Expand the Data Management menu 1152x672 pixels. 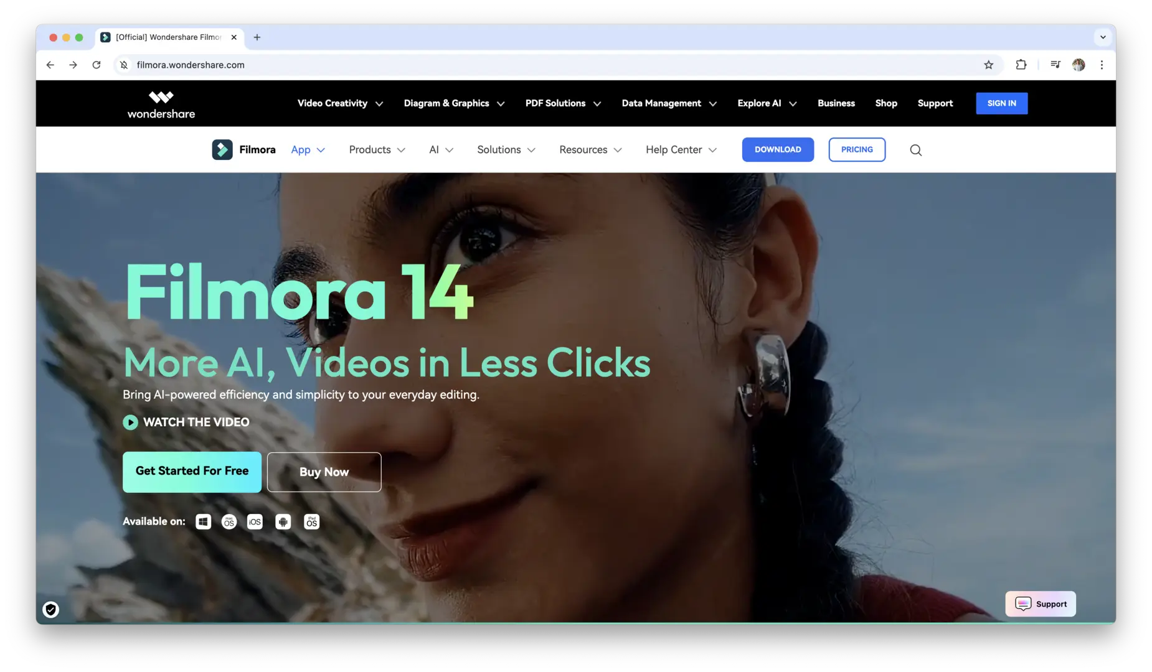pyautogui.click(x=669, y=103)
